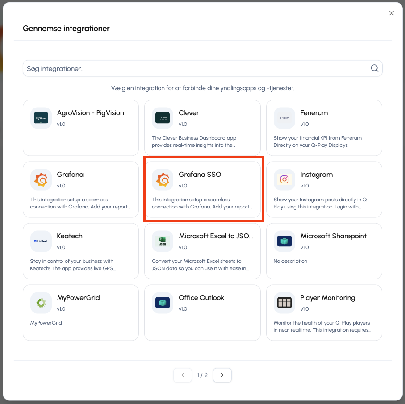The image size is (405, 404).
Task: Select the Clever integration title
Action: (189, 113)
